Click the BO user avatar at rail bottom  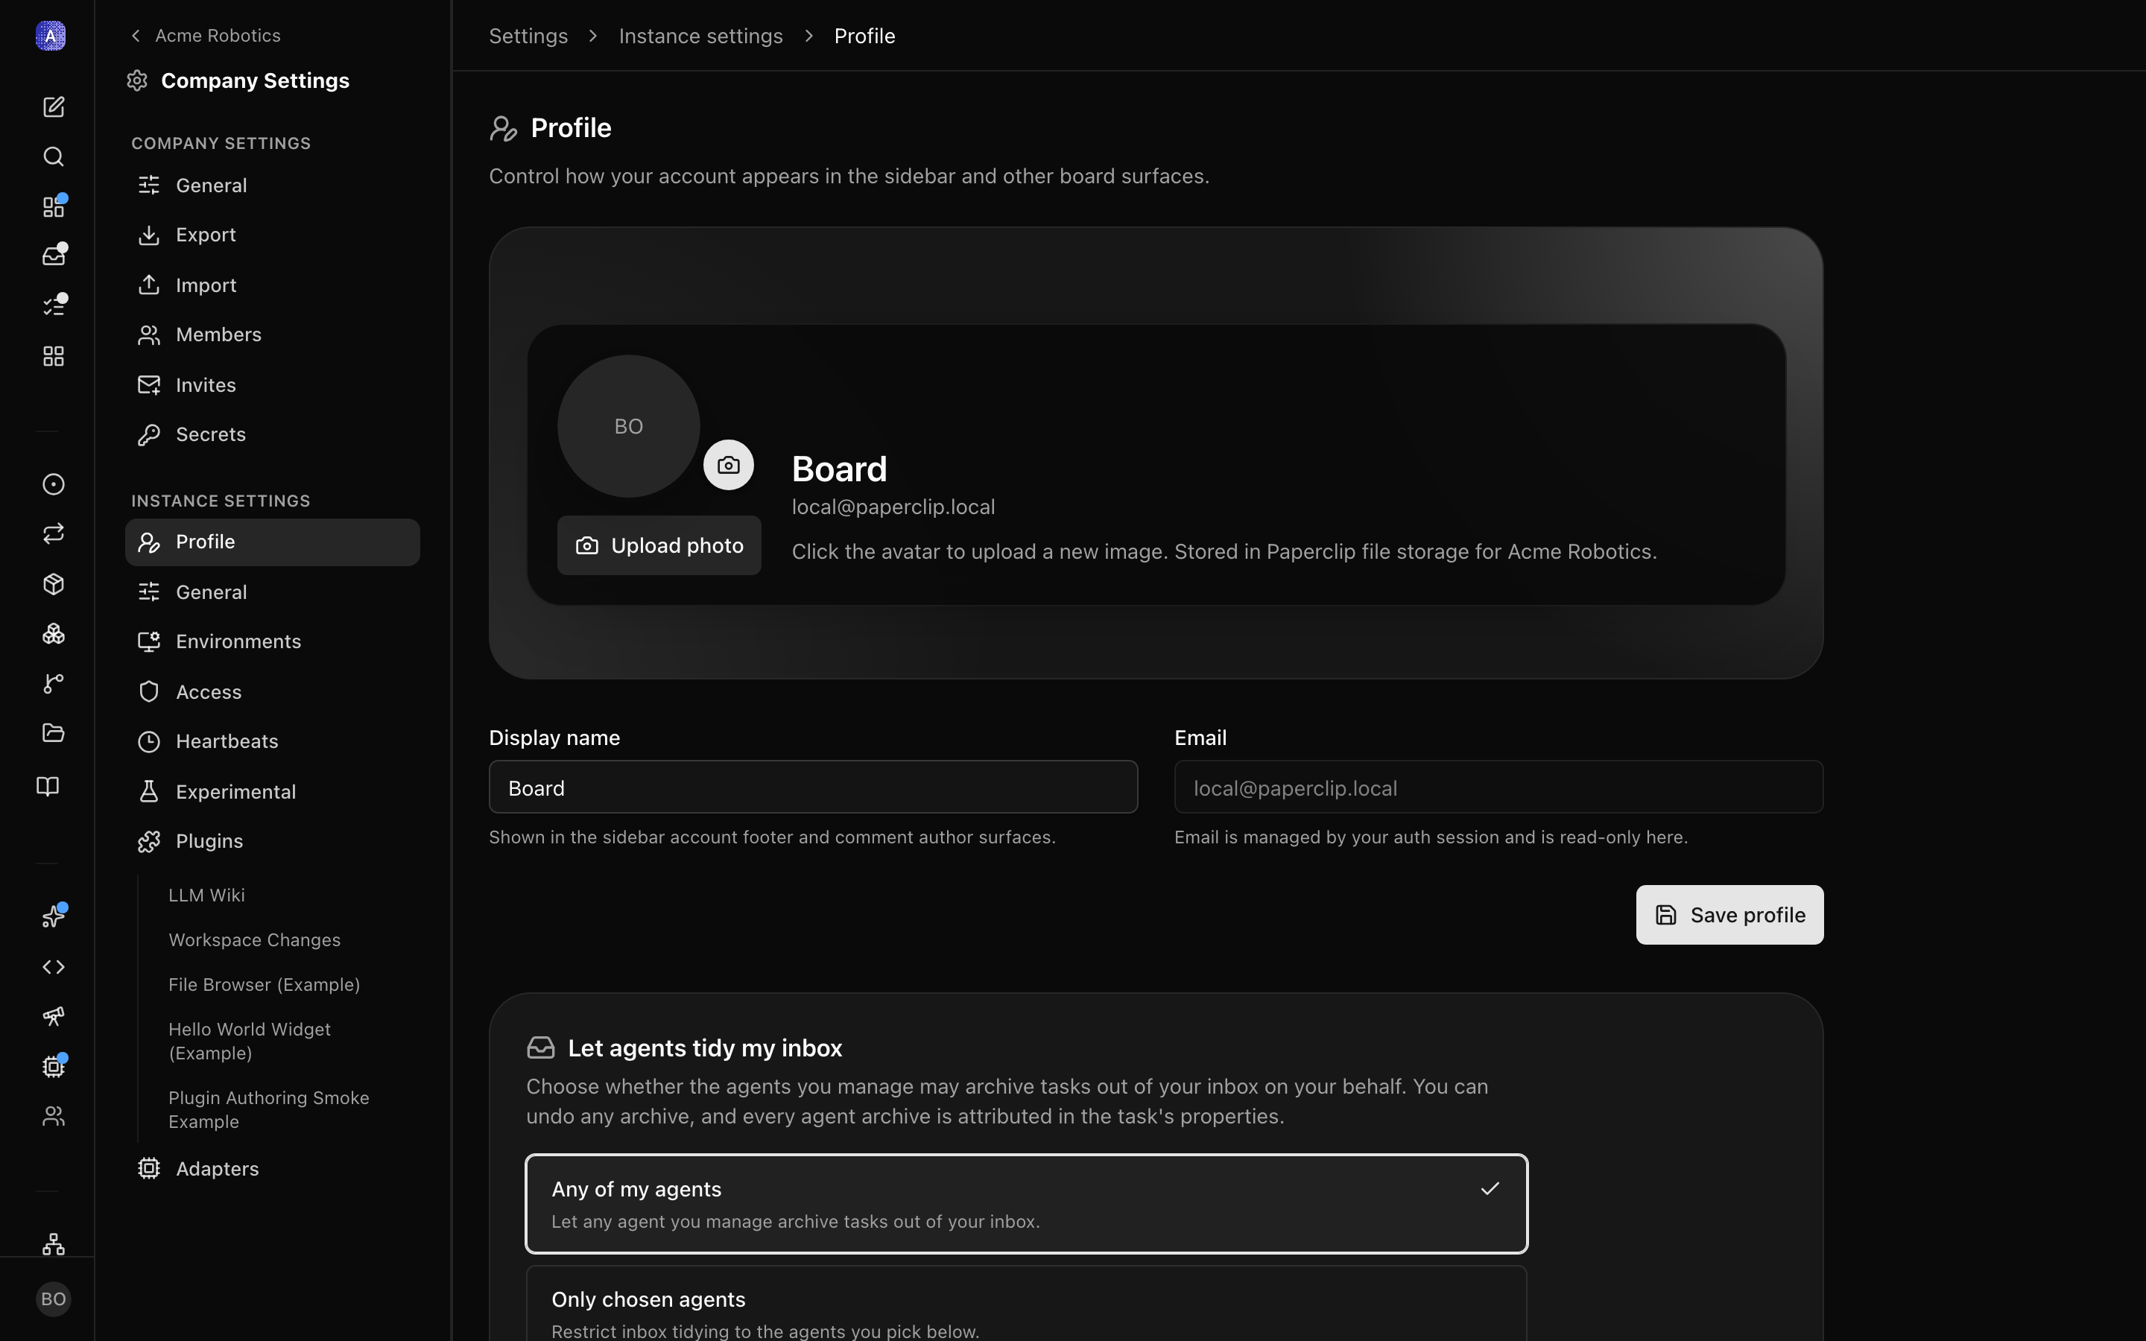(53, 1299)
